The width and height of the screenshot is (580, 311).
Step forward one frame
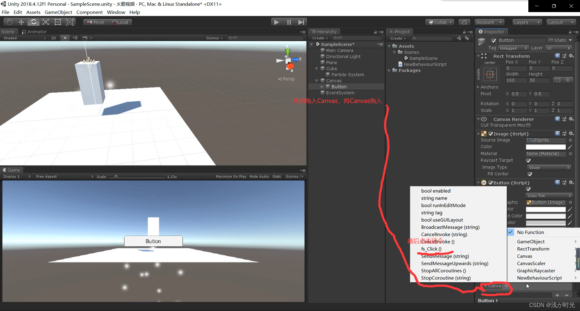pyautogui.click(x=301, y=22)
